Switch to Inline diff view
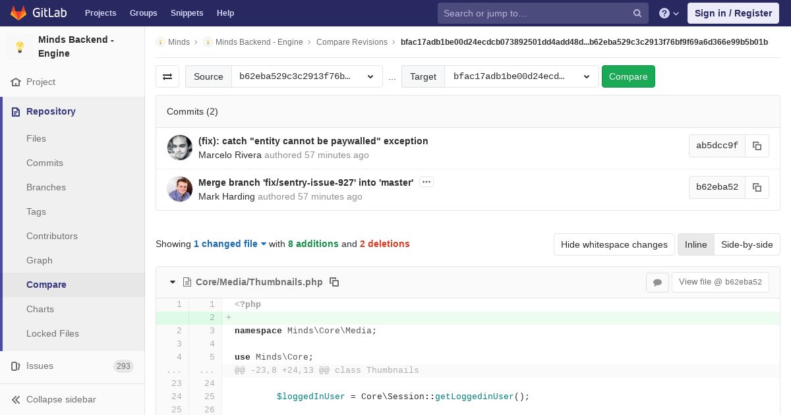Screen dimensions: 791x415 [695, 244]
